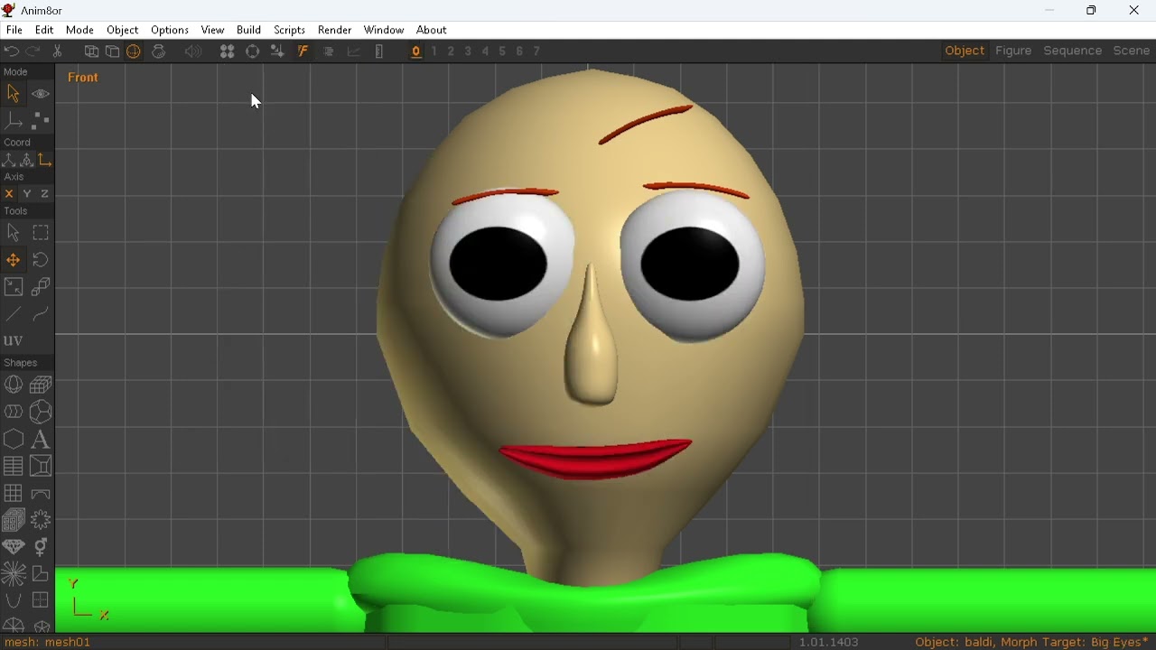Click the grid mesh shape icon

click(x=14, y=494)
